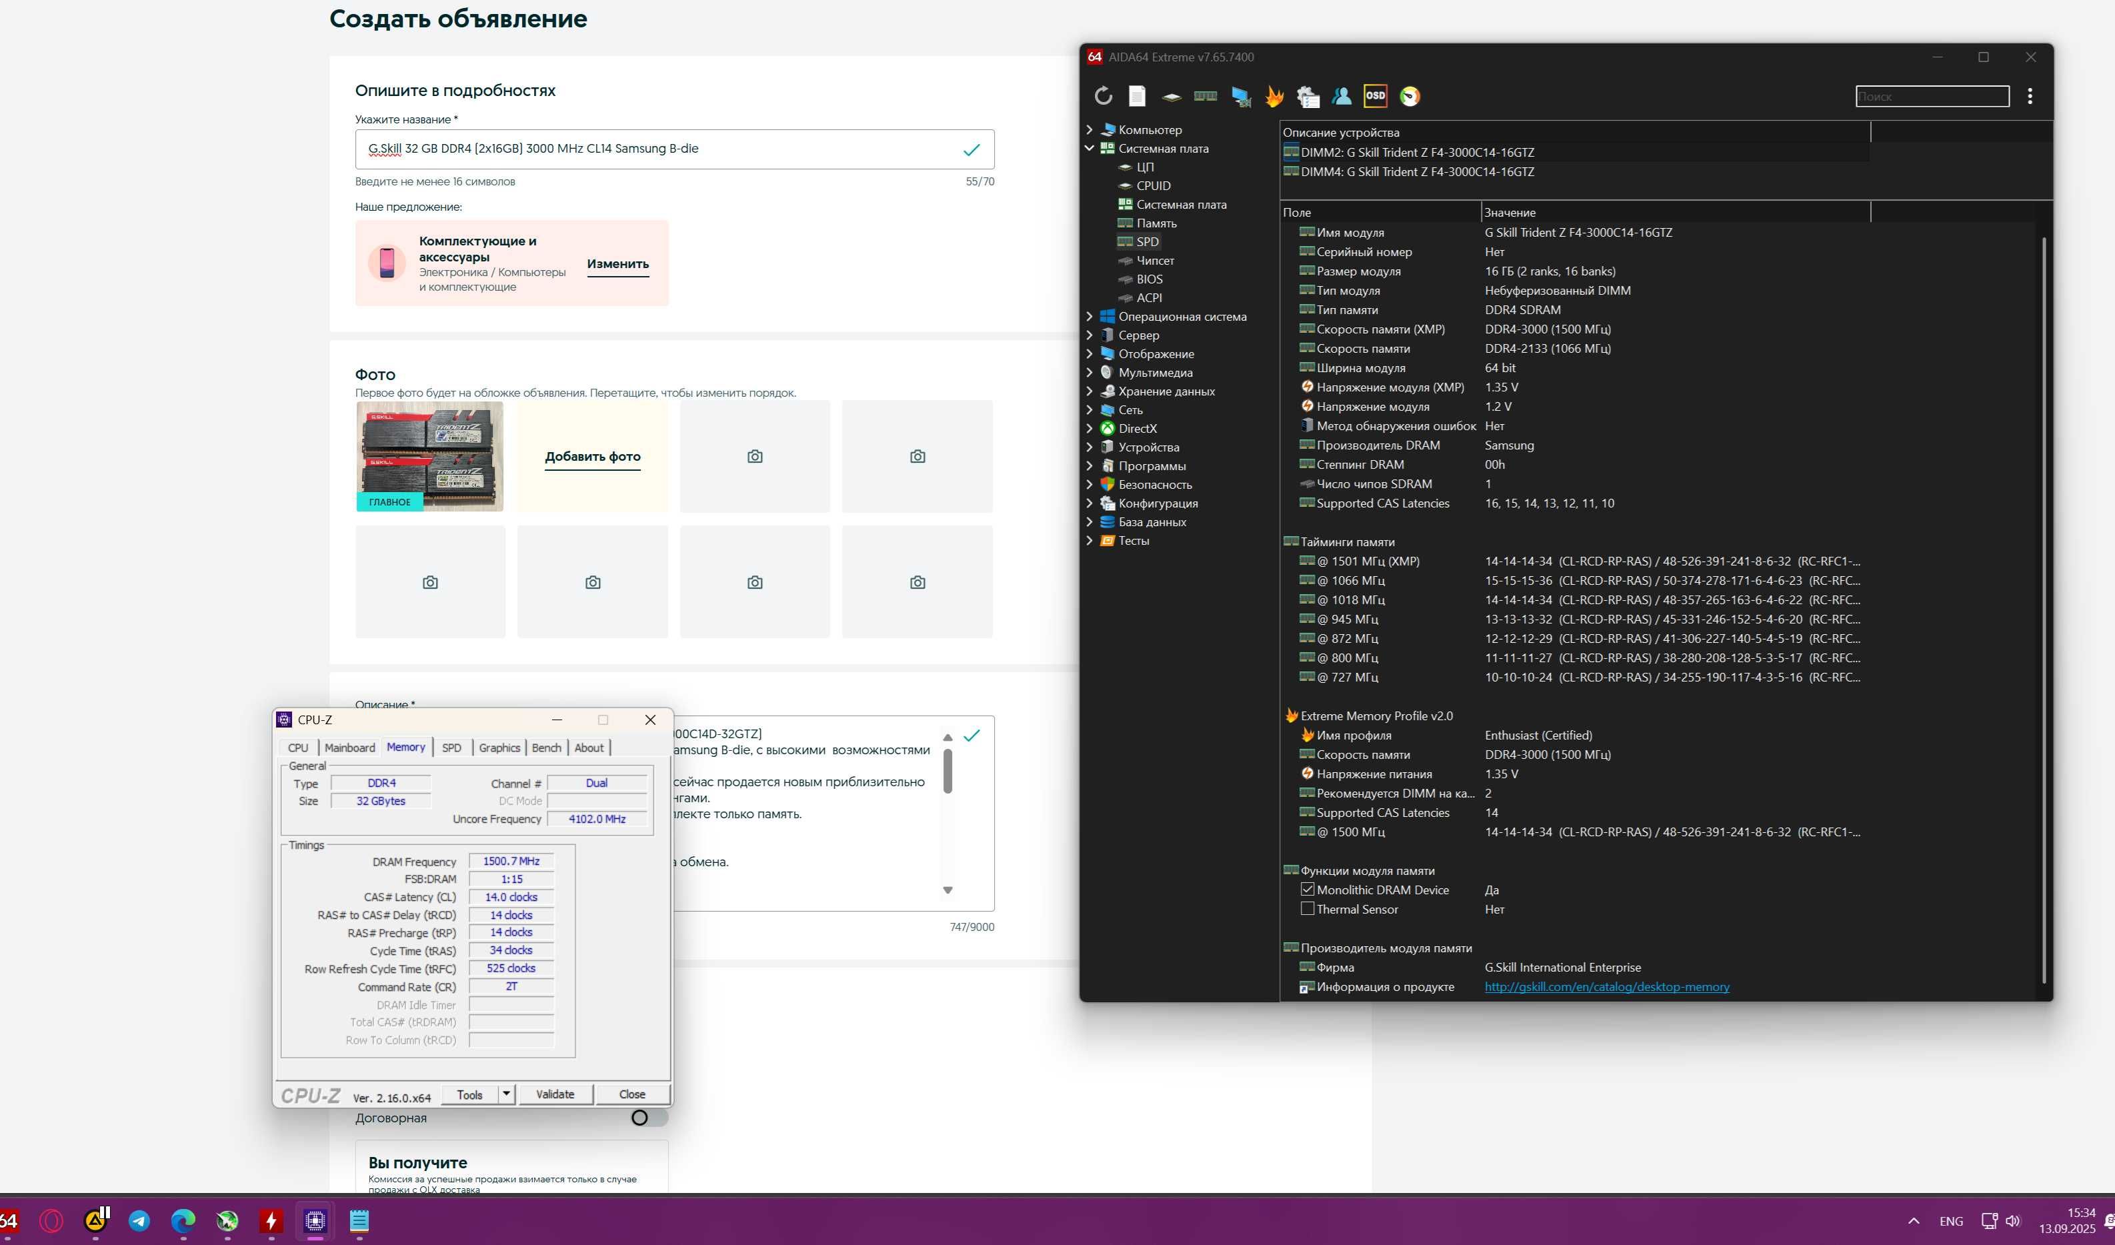Click the Поиск search field in AIDA64

click(1932, 96)
